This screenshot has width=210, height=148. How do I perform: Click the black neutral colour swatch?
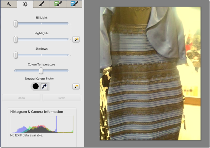(x=35, y=87)
